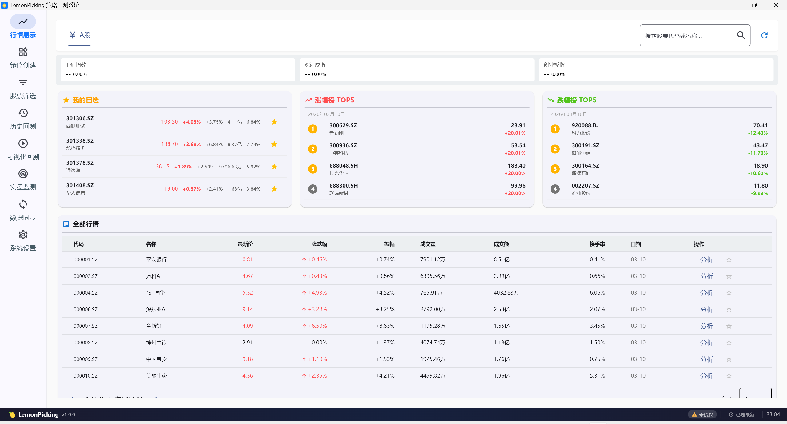Click 分析 link for 万科A
787x424 pixels.
coord(706,276)
